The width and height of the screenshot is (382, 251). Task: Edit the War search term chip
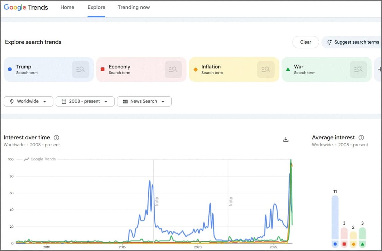(x=327, y=69)
